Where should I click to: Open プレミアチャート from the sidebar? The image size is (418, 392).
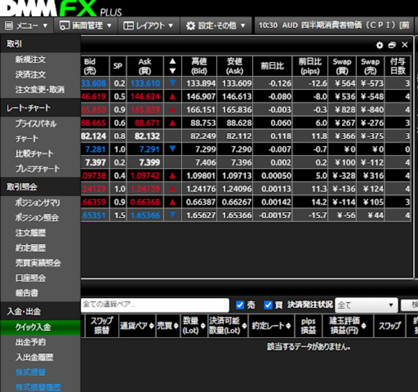click(38, 168)
